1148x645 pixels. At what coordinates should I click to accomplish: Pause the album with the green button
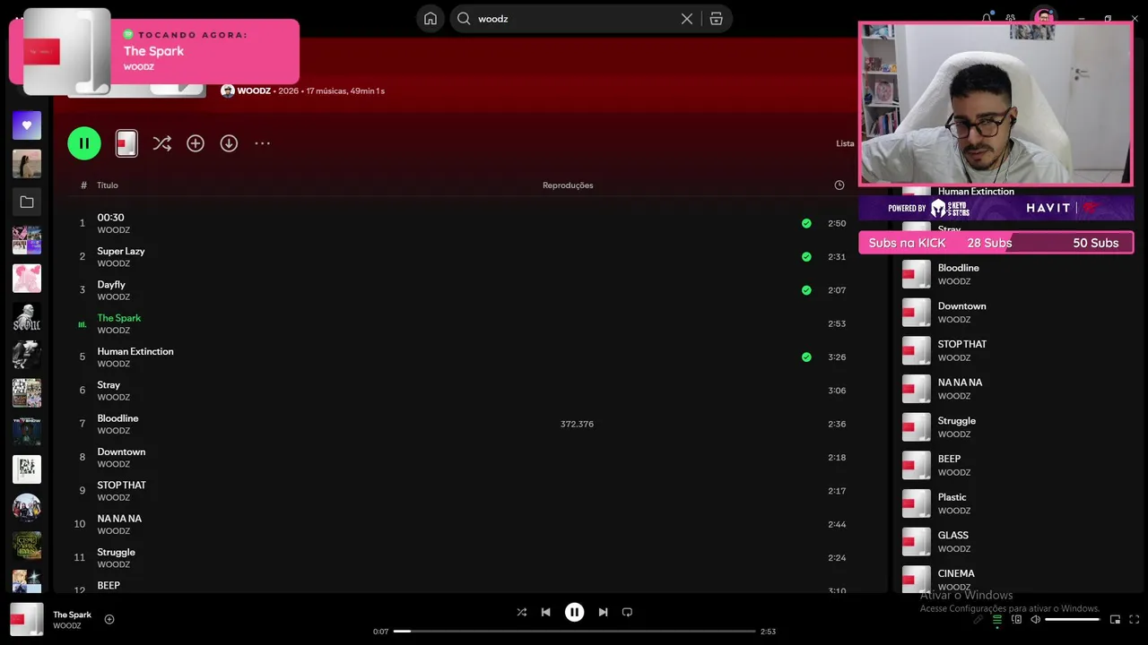(84, 143)
